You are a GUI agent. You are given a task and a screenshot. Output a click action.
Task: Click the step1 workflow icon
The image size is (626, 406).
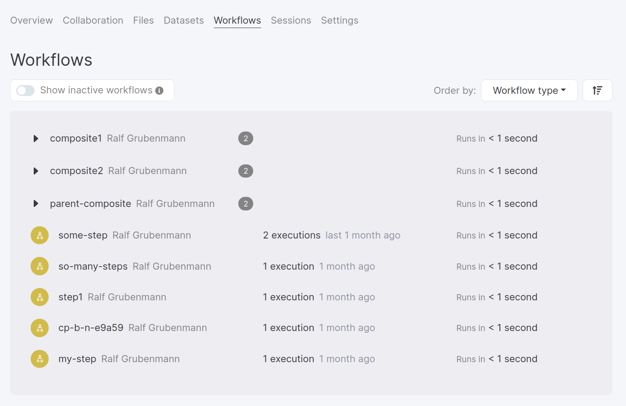(39, 297)
